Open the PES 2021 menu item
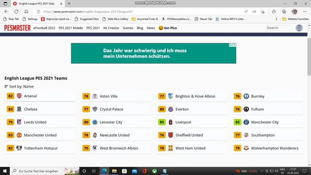311x175 pixels. pyautogui.click(x=93, y=28)
